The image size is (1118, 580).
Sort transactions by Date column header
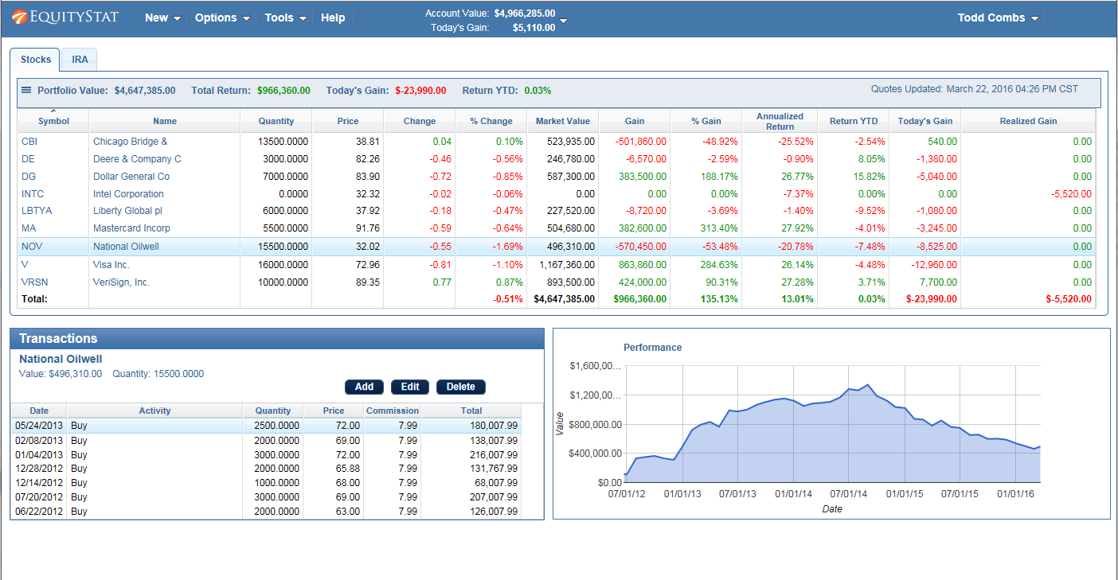click(x=39, y=411)
